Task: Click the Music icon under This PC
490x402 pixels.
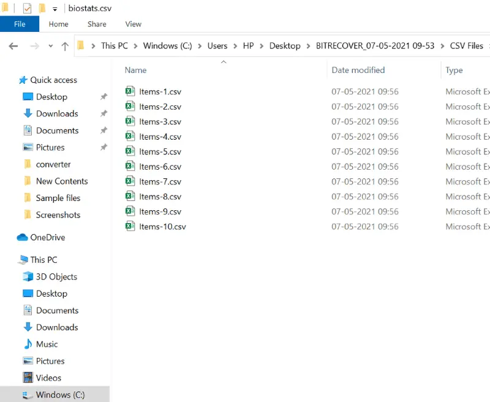Action: click(x=28, y=344)
